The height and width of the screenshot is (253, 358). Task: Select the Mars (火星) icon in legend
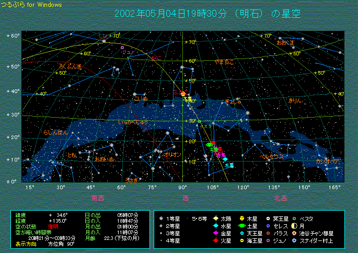215,241
